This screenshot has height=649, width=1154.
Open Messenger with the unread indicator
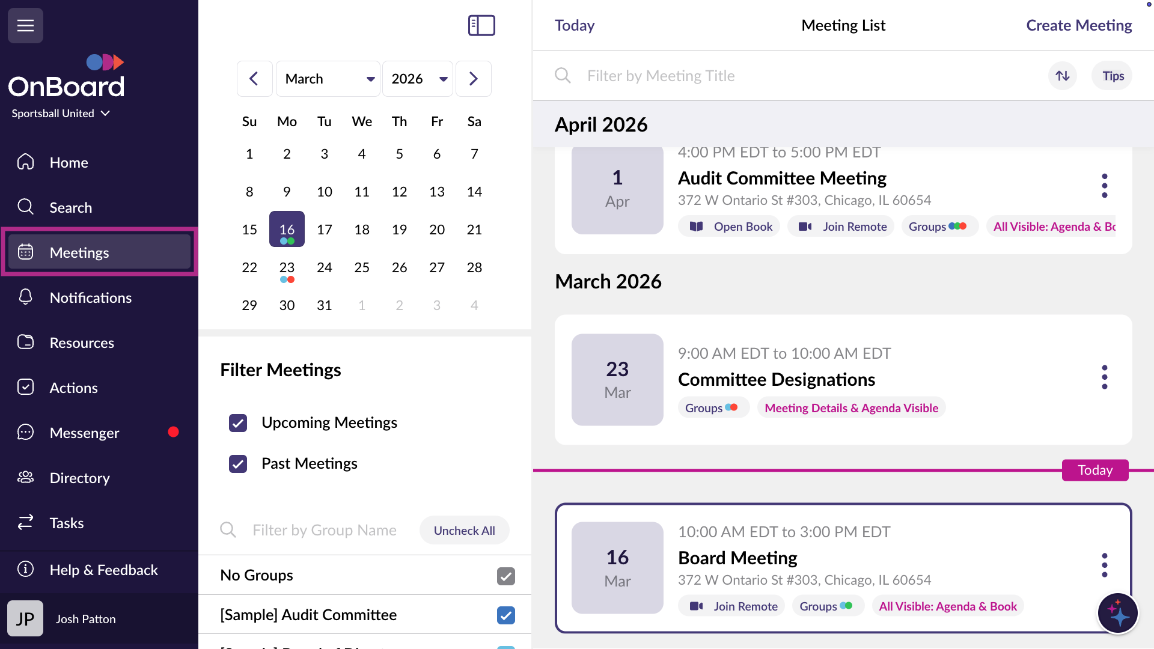(84, 432)
